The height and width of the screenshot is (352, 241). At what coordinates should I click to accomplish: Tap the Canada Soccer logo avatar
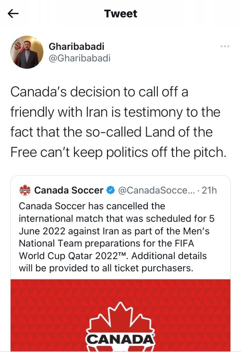[x=25, y=190]
